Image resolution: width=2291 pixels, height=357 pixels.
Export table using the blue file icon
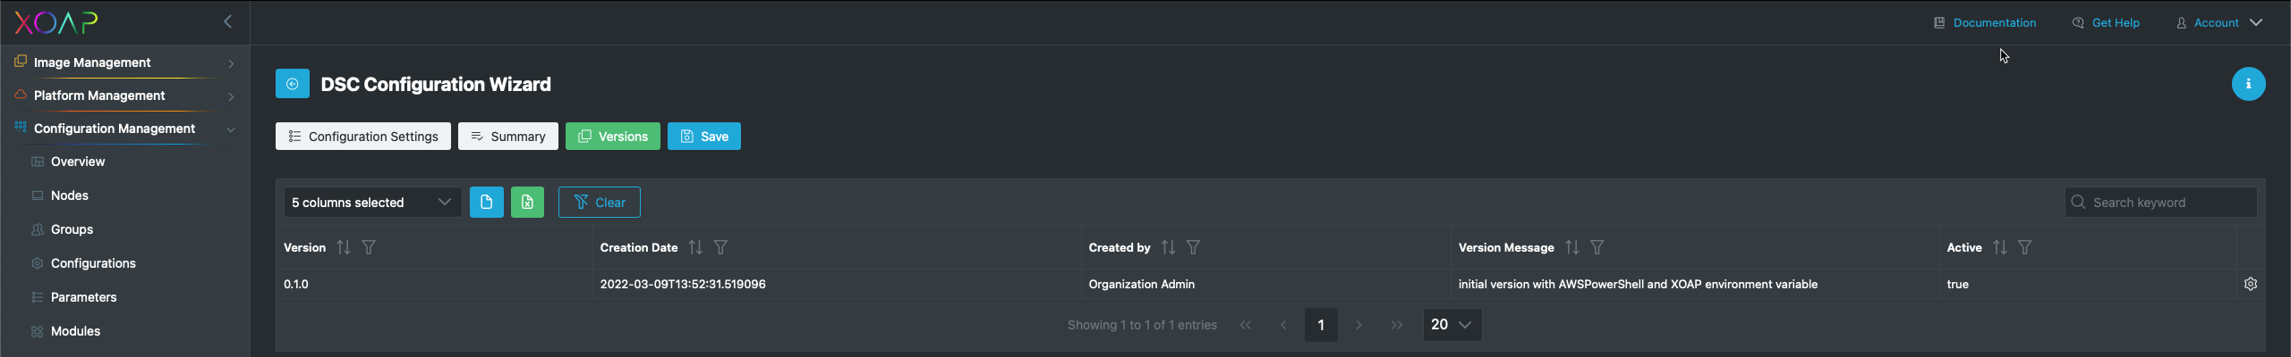tap(486, 203)
